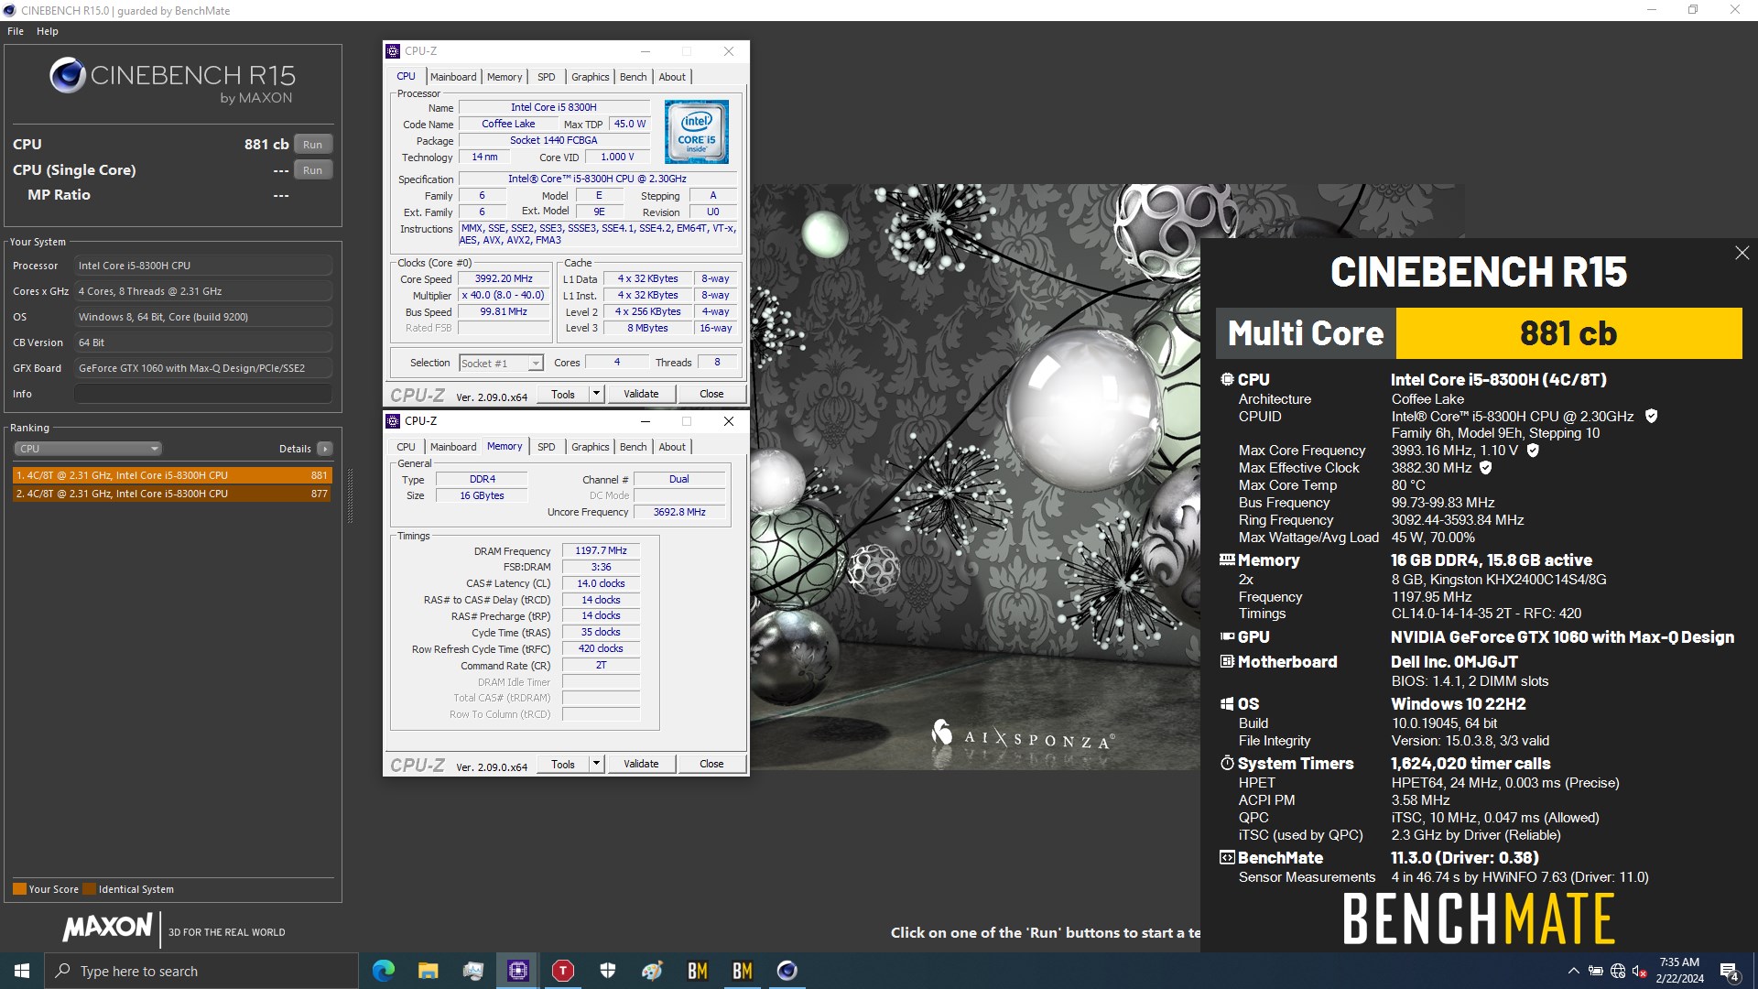Open the Socket #1 selection dropdown
This screenshot has height=989, width=1758.
pos(501,364)
